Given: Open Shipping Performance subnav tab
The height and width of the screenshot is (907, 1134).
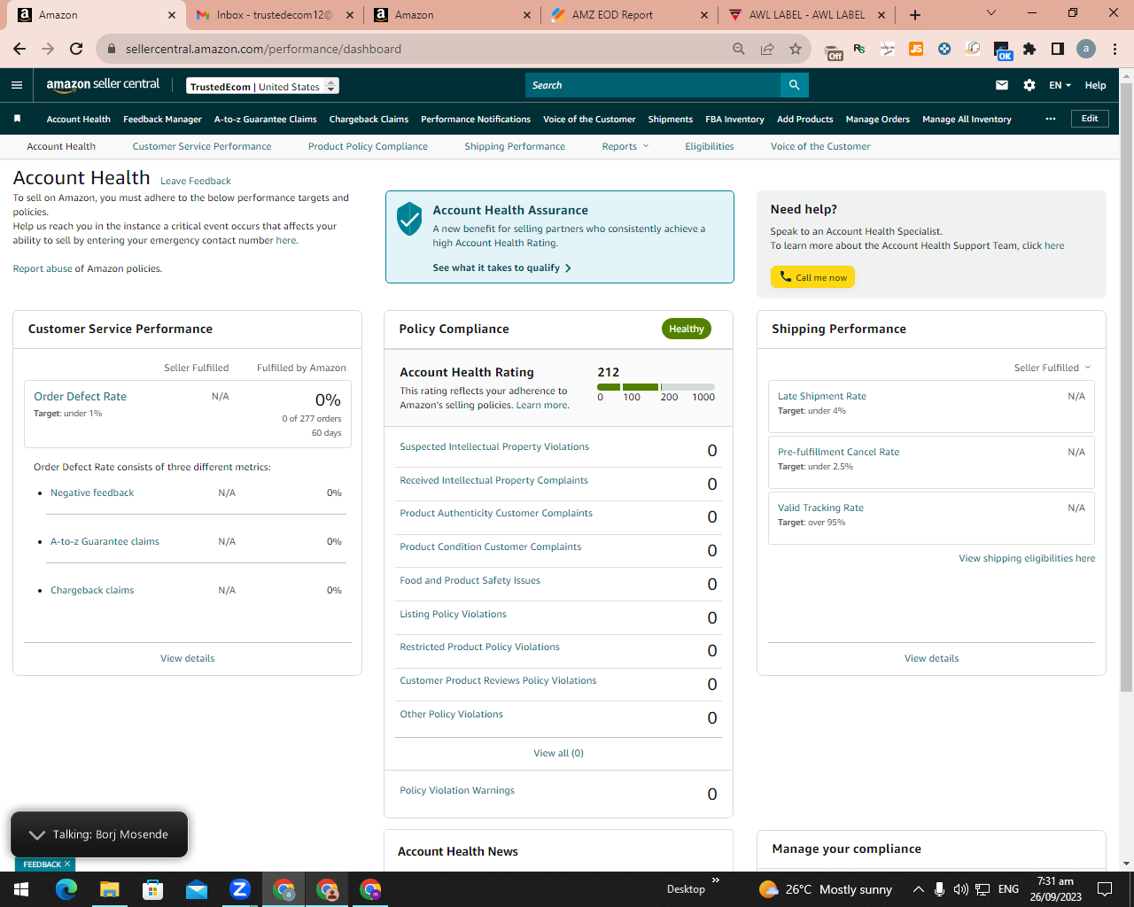Looking at the screenshot, I should pos(515,146).
